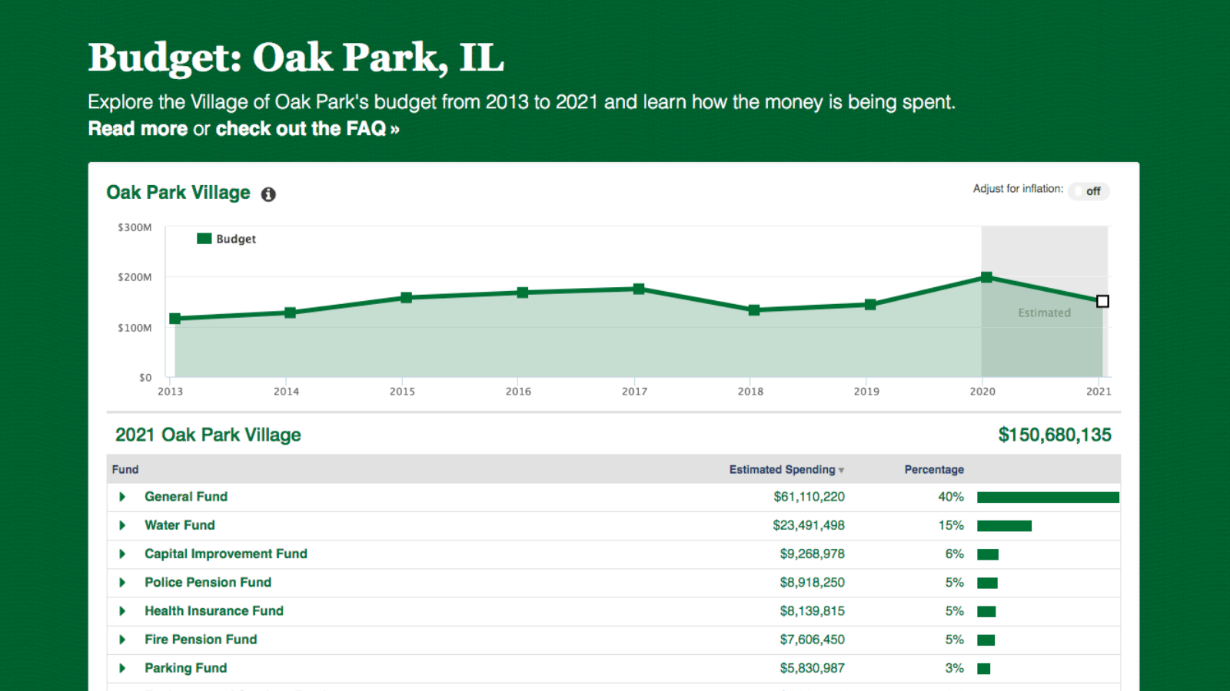Sort by the Fund column header
1230x691 pixels.
click(x=125, y=469)
